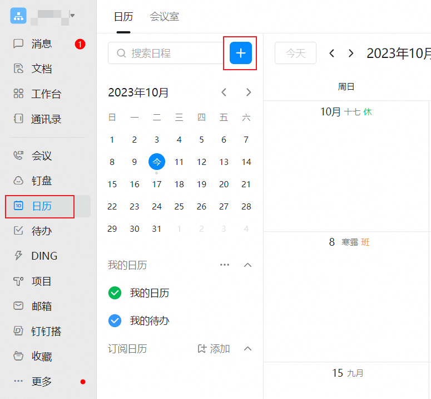Click the 今天 today button
Image resolution: width=431 pixels, height=399 pixels.
click(295, 53)
